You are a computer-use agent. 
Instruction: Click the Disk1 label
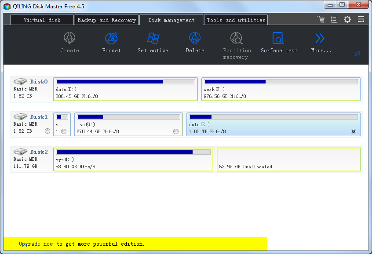39,117
